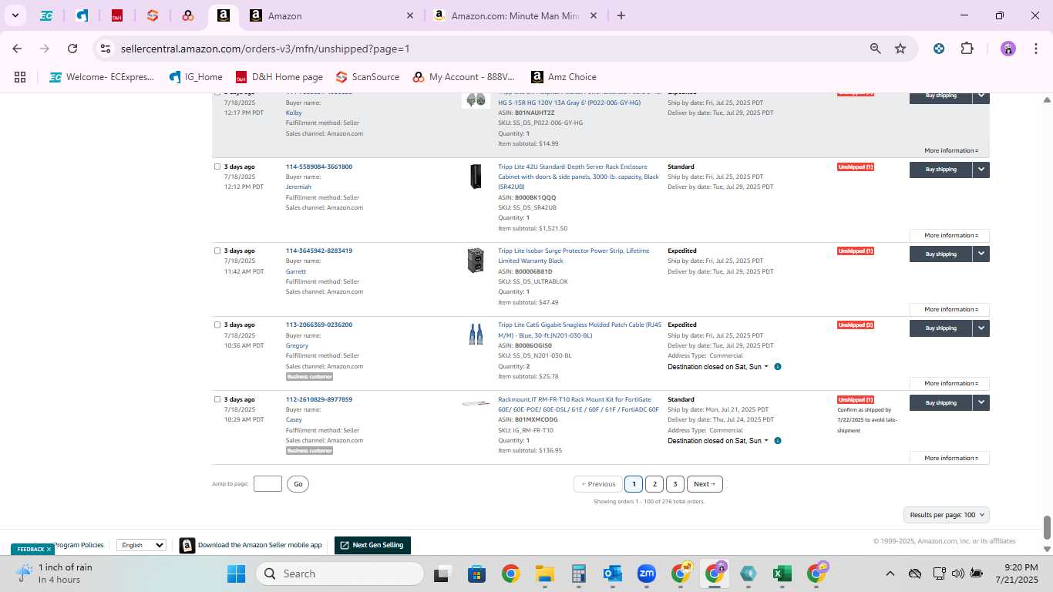The height and width of the screenshot is (592, 1053).
Task: Open the Chrome profile avatar
Action: [1008, 49]
